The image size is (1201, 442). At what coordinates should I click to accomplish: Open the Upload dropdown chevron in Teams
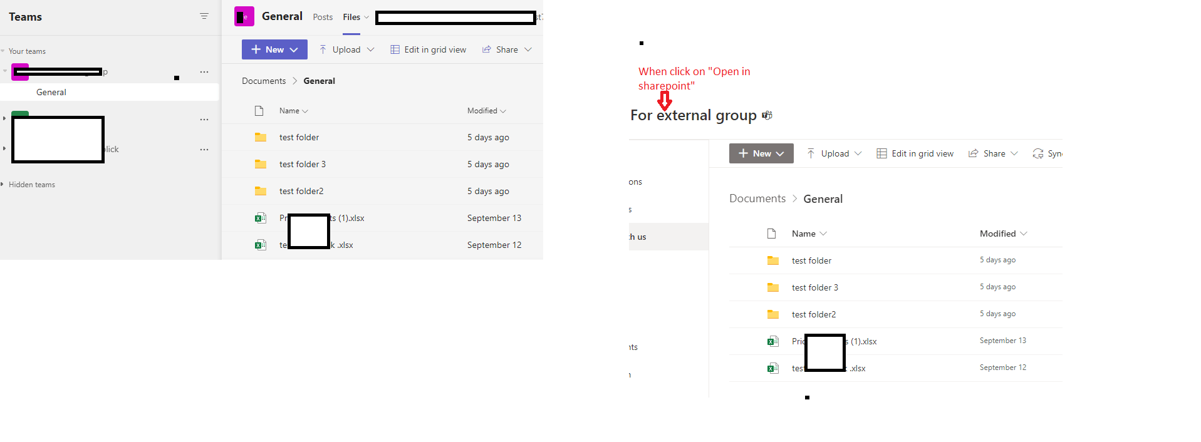point(370,49)
